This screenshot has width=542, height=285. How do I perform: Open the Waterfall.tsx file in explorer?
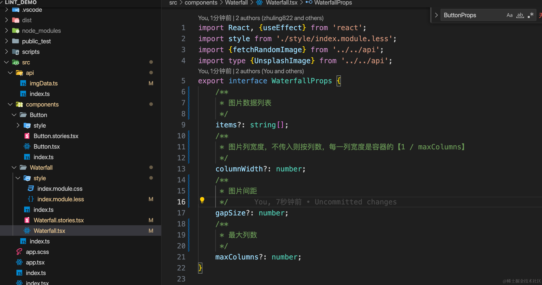50,231
